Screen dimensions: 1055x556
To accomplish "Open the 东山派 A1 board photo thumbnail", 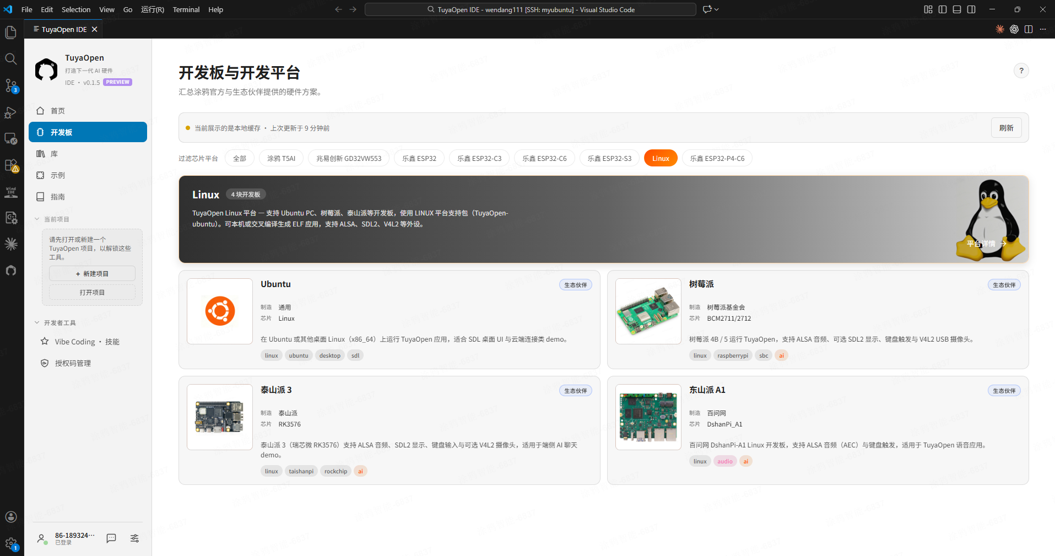I will [648, 417].
